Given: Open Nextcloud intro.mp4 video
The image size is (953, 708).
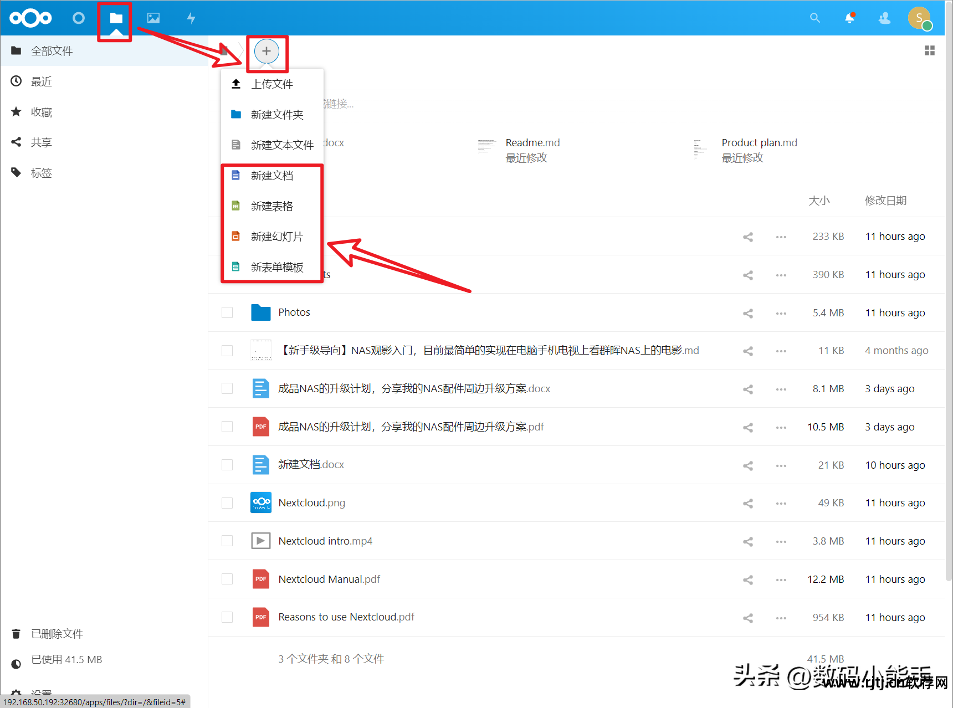Looking at the screenshot, I should tap(325, 541).
